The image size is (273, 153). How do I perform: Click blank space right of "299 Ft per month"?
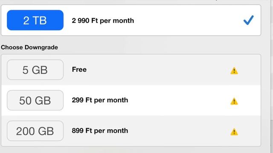[179, 100]
